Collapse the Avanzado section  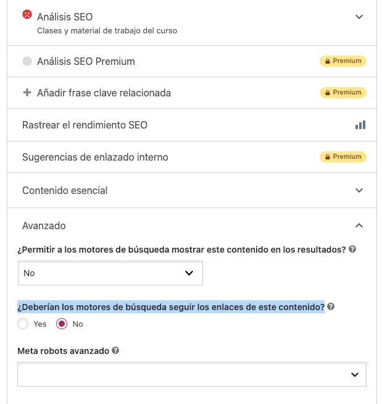pos(359,225)
